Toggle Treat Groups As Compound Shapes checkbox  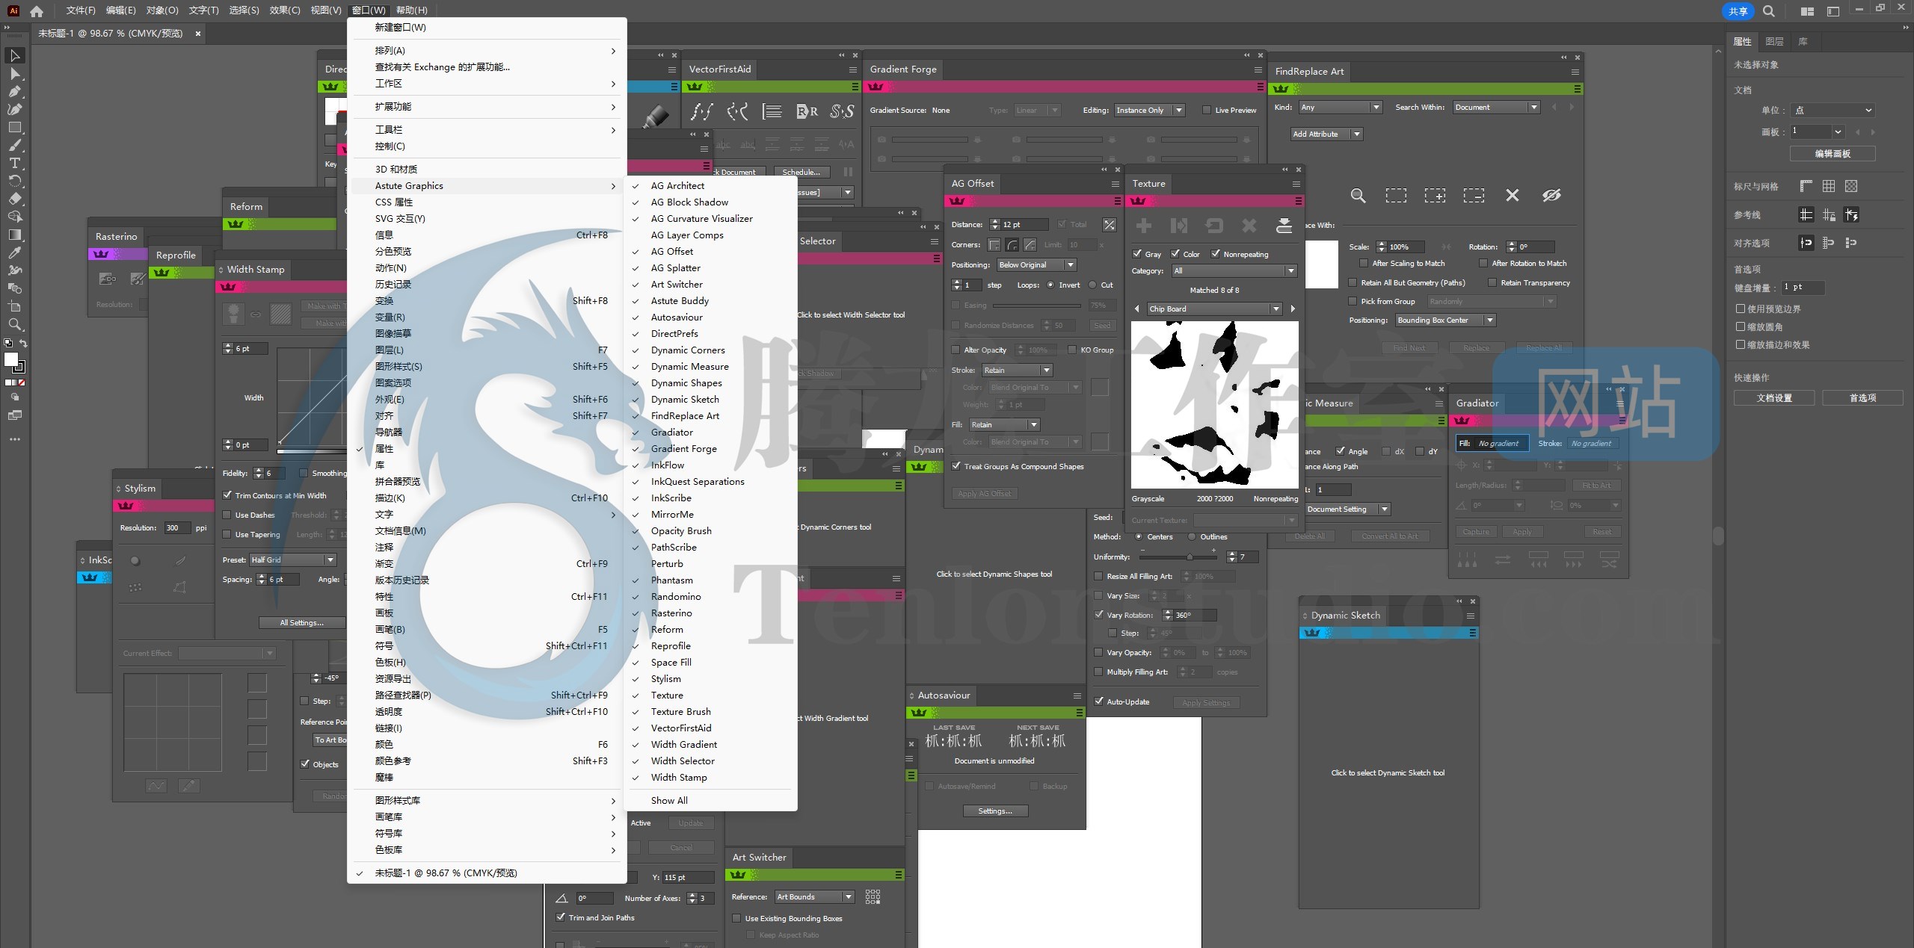[956, 466]
